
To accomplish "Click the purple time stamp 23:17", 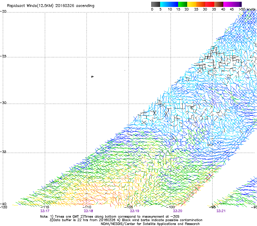I will tap(45, 211).
